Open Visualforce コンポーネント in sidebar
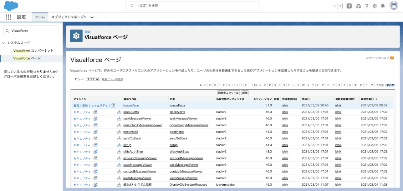 pos(33,51)
